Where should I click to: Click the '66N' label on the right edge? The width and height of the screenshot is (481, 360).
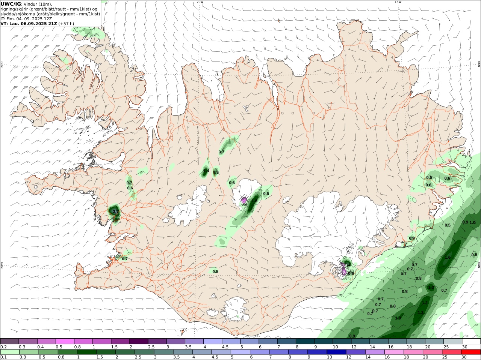[479, 65]
